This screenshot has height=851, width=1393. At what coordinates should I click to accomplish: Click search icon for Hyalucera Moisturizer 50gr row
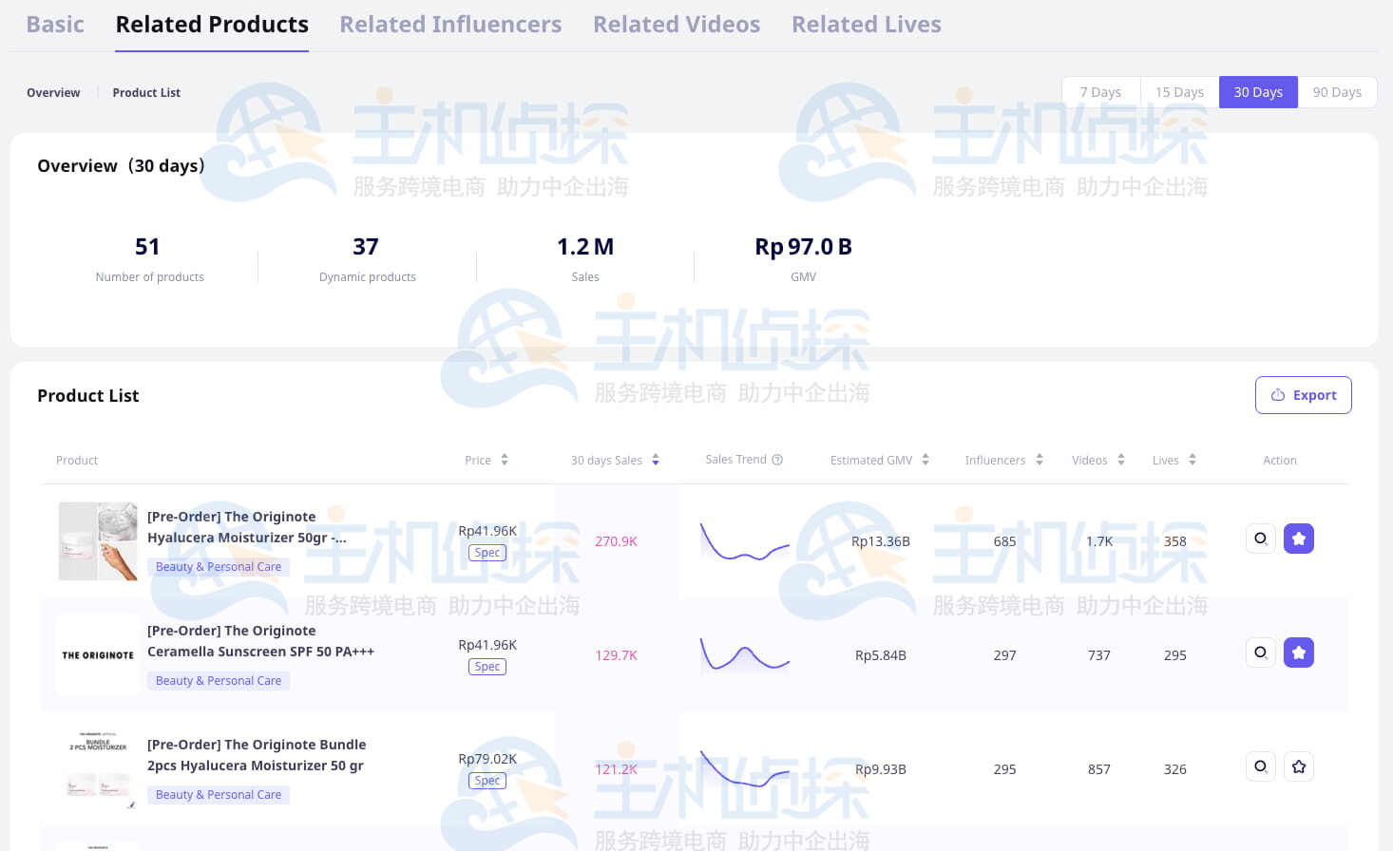coord(1260,539)
